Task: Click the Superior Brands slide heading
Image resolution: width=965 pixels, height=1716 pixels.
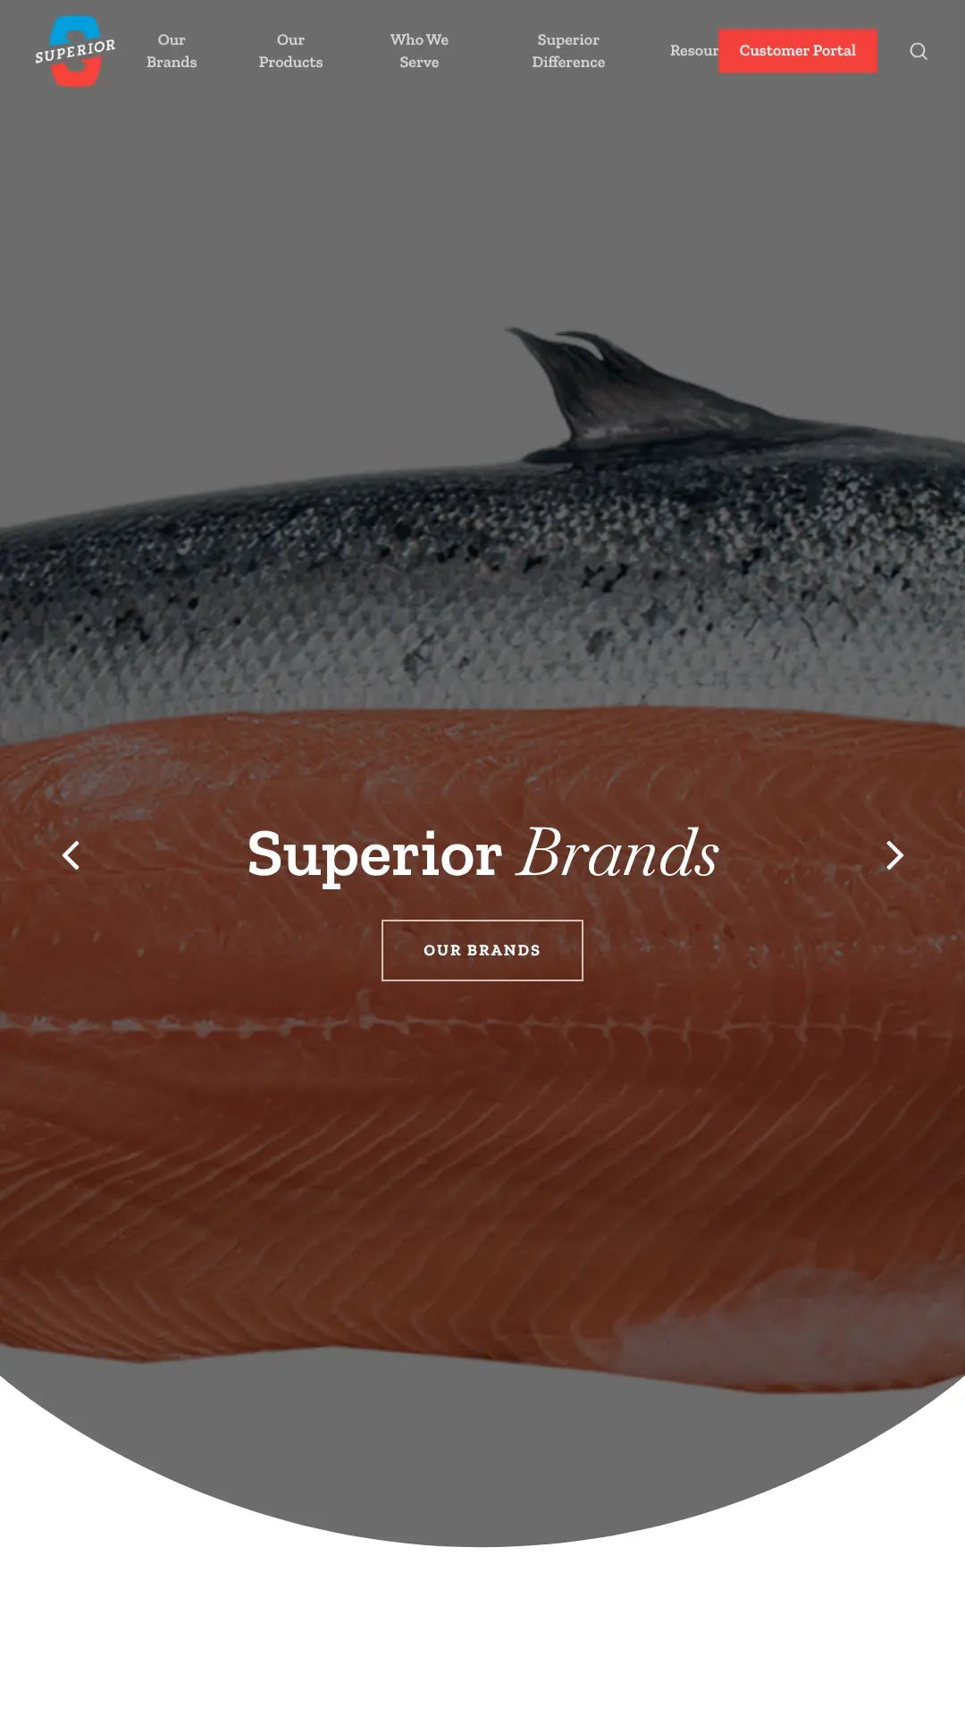Action: (x=482, y=854)
